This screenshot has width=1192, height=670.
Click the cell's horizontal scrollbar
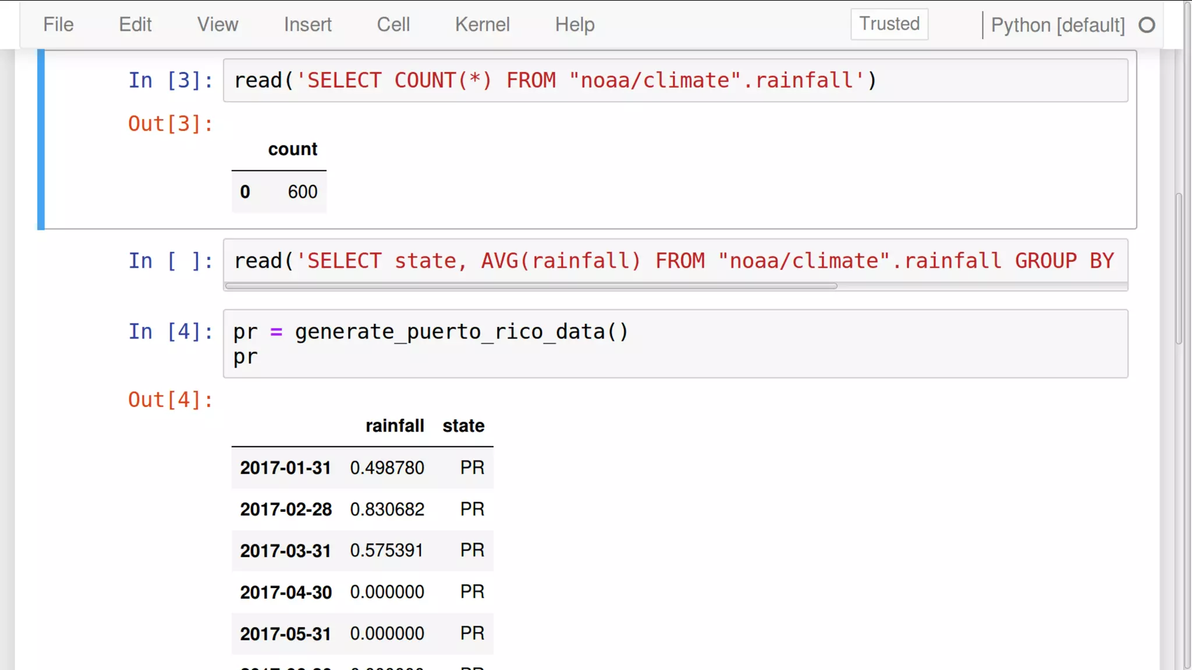531,286
